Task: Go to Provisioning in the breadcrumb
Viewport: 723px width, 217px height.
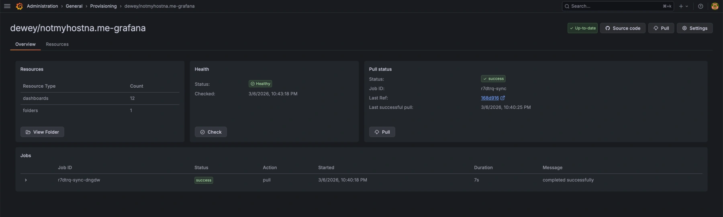Action: click(103, 6)
